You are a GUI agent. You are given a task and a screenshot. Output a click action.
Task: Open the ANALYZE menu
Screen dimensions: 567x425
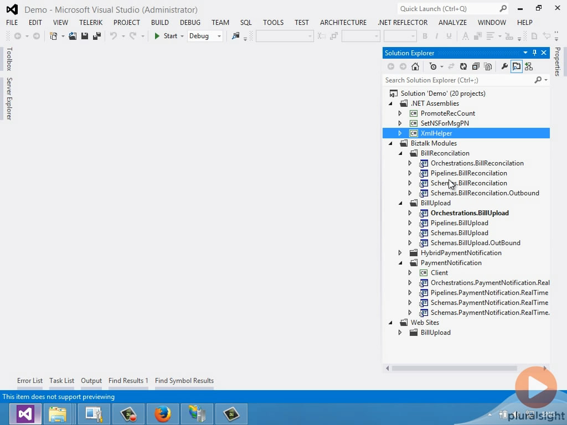452,22
